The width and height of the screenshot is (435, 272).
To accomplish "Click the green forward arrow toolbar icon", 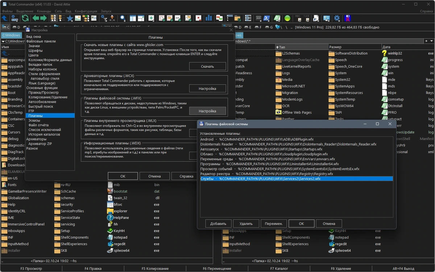I will coord(43,18).
